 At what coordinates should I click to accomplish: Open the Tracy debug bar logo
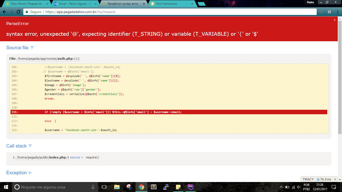coord(308,179)
